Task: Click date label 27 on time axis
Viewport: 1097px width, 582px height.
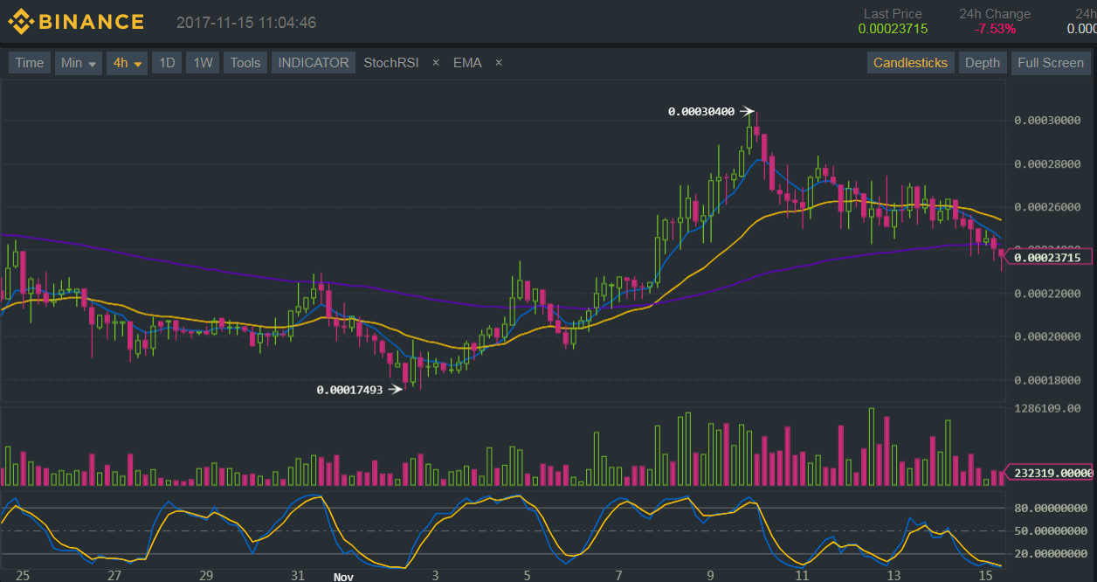Action: click(114, 576)
